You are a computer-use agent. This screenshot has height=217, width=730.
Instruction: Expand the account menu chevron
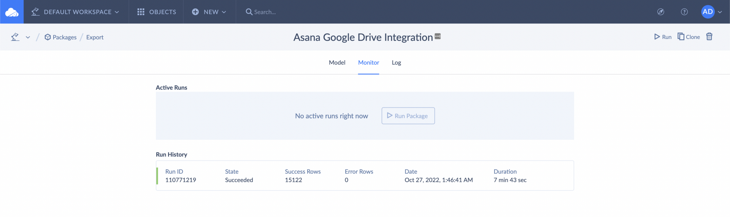[x=720, y=12]
